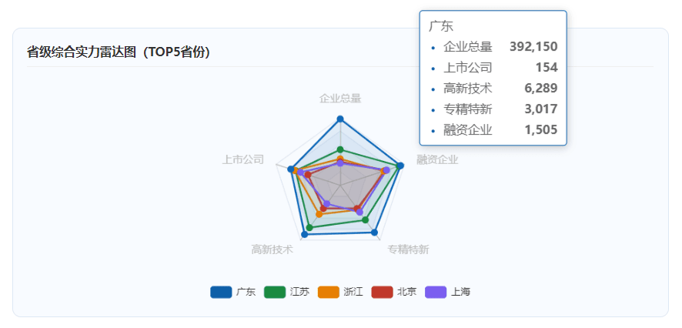Viewport: 682px width, 328px height.
Task: Click 广东's blue point on 上市公司 axis
Action: point(291,169)
